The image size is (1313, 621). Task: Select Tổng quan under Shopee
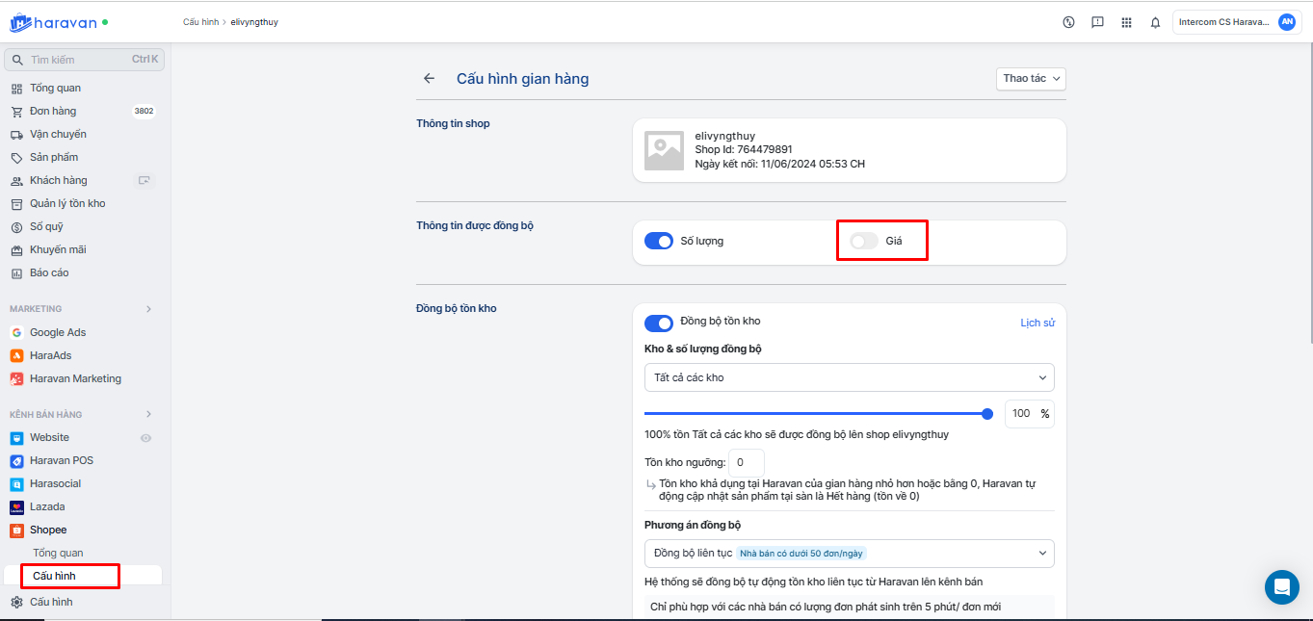click(x=58, y=553)
